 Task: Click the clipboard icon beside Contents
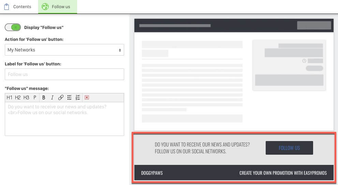point(7,7)
